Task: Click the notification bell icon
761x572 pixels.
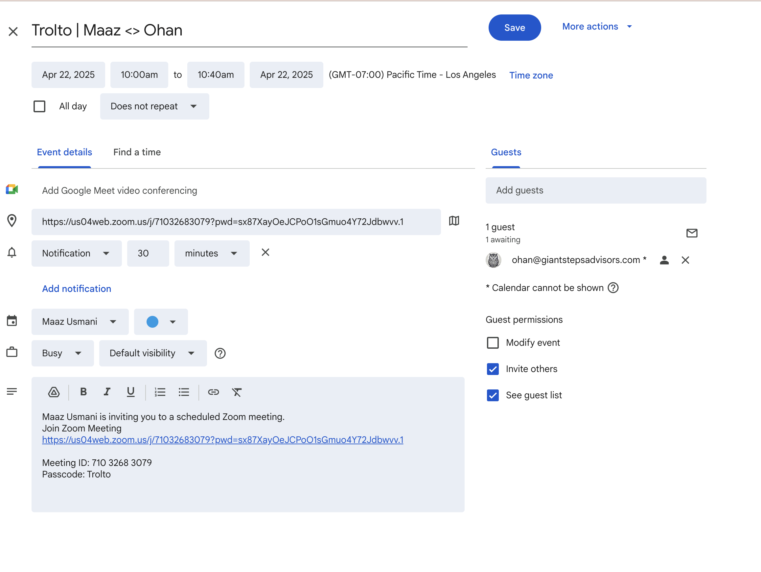Action: pyautogui.click(x=12, y=252)
